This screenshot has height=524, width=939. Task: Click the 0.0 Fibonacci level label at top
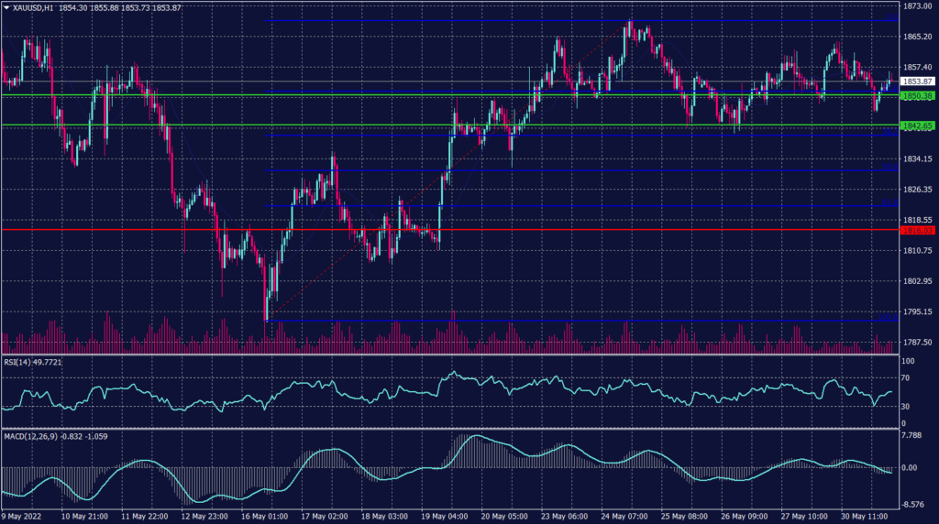click(888, 17)
